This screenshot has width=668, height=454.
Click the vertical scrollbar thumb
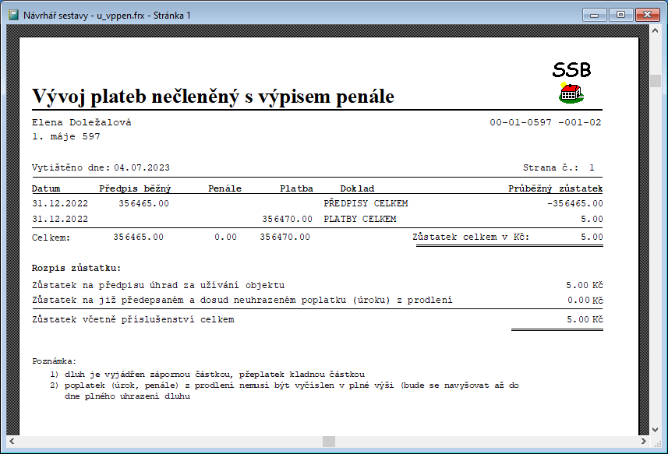[x=656, y=82]
